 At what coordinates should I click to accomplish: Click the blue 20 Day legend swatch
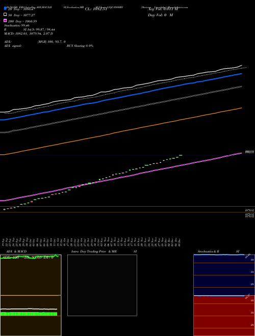coord(5,8)
